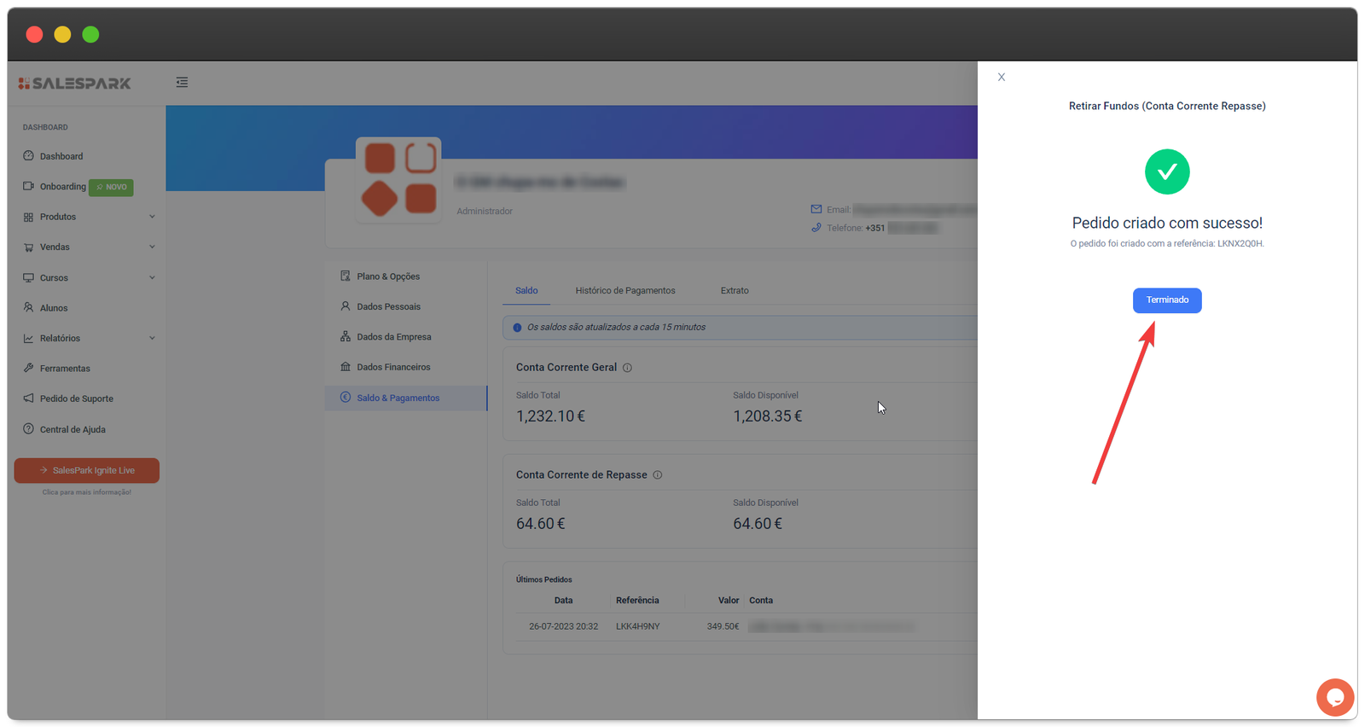Viewport: 1365px width, 727px height.
Task: Expand the Produtos menu chevron
Action: (152, 217)
